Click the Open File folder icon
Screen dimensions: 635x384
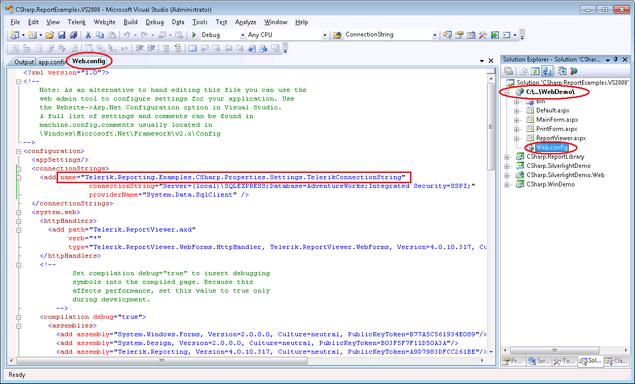(50, 35)
